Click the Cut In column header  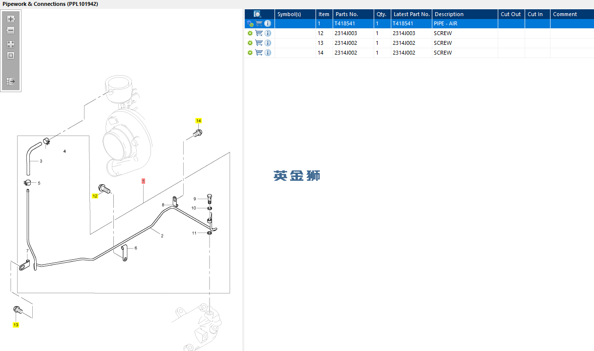tap(537, 14)
